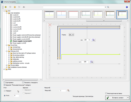The width and height of the screenshot is (131, 102).
Task: Enable the Многократная вставка checkbox
Action: point(106,93)
